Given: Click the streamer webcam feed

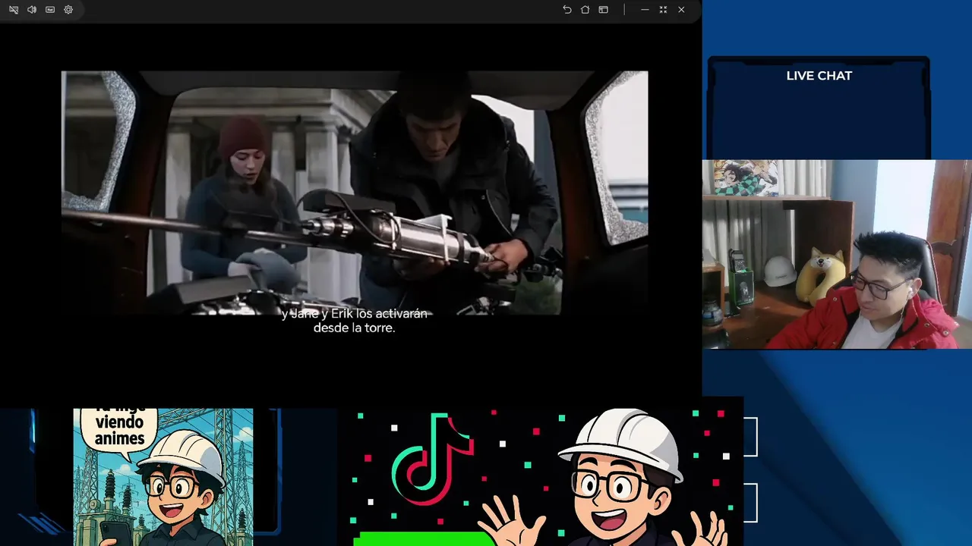Looking at the screenshot, I should pyautogui.click(x=837, y=254).
